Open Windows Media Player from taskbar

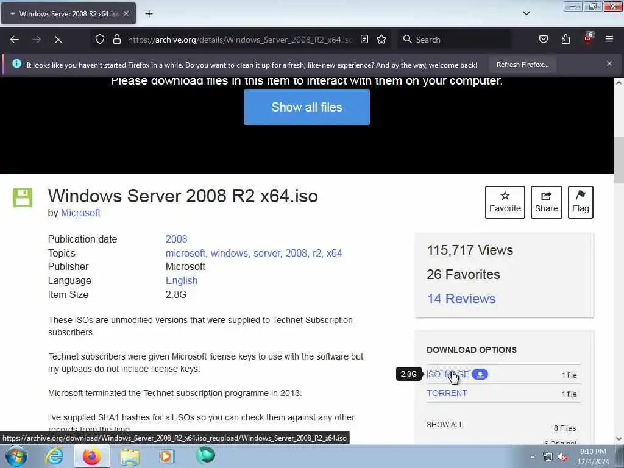pos(166,456)
